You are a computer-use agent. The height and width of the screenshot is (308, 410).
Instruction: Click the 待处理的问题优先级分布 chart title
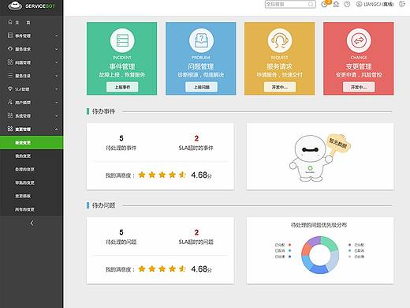coord(319,225)
